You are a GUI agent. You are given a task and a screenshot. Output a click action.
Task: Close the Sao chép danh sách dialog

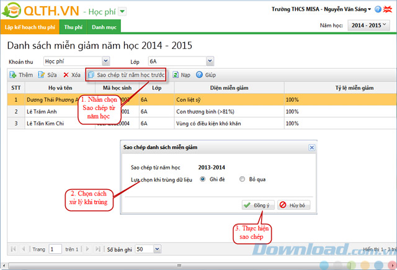click(311, 148)
